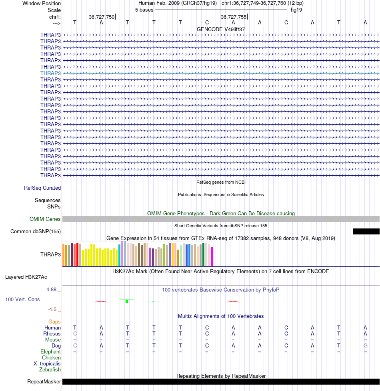Select the light-blue highlighted THRAP3 transcript label
380x391 pixels.
click(50, 73)
